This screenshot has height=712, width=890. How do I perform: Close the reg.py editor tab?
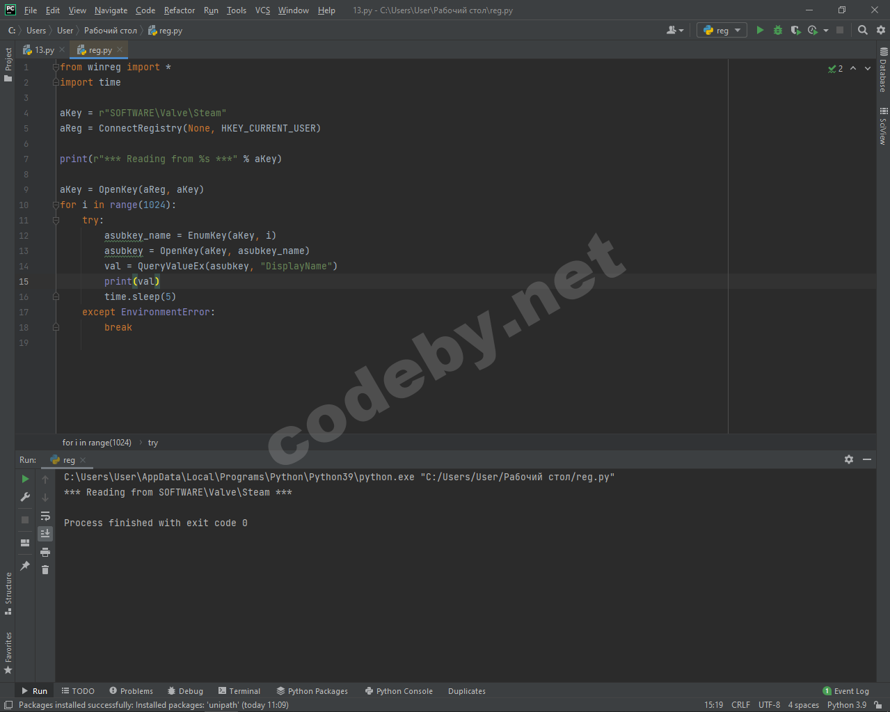pyautogui.click(x=120, y=50)
